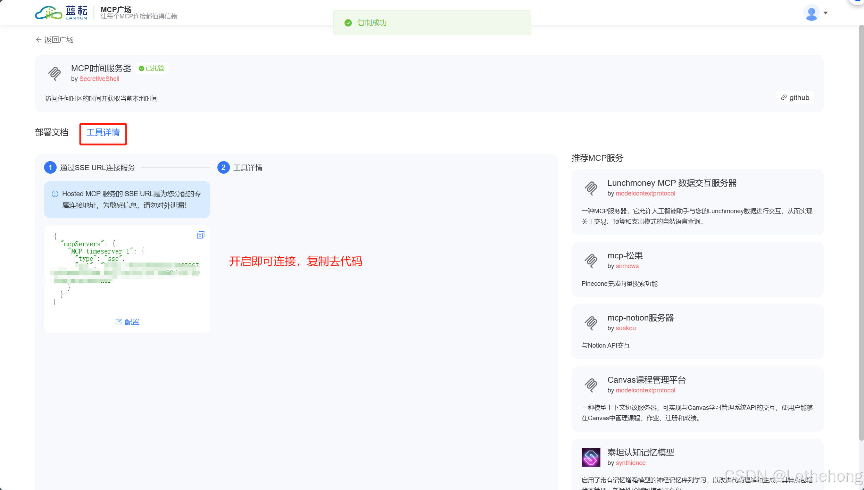Image resolution: width=864 pixels, height=490 pixels.
Task: Click the 泰坦认知记忆模型 purple thumbnail
Action: 591,457
